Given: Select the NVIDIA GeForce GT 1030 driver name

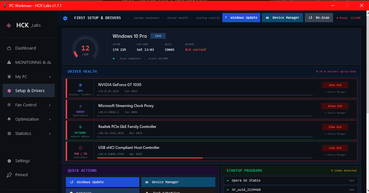Looking at the screenshot, I should [x=120, y=84].
